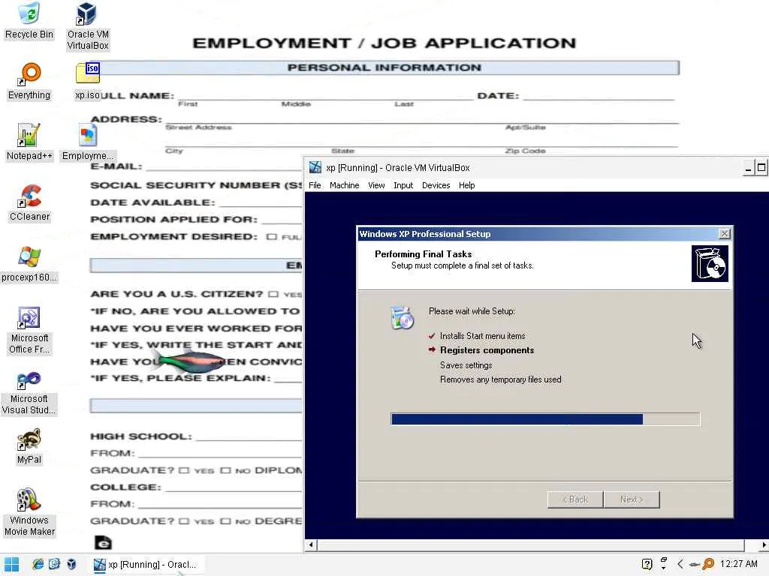Screen dimensions: 769x576
Task: Click 'Installs Start menu items' text
Action: pyautogui.click(x=483, y=336)
